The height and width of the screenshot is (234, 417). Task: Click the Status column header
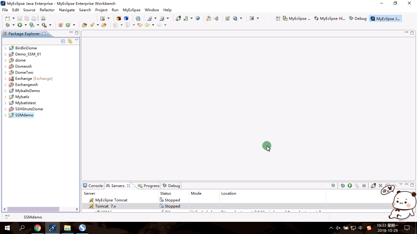[173, 193]
